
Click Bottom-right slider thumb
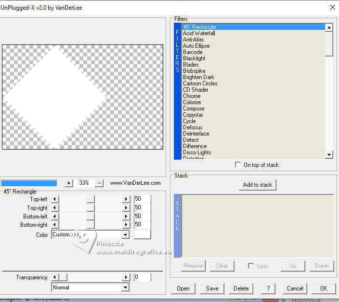click(91, 225)
